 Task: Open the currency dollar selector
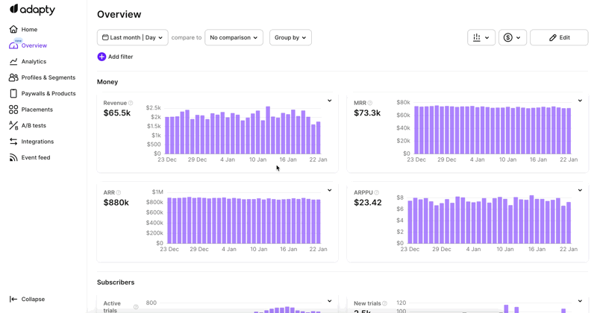click(x=512, y=37)
